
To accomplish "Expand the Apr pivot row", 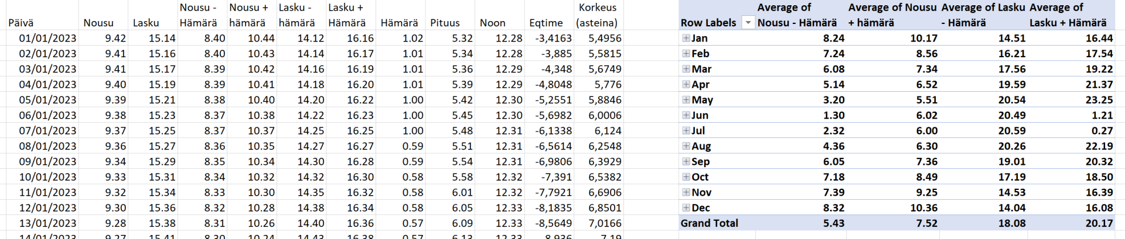I will click(x=686, y=84).
